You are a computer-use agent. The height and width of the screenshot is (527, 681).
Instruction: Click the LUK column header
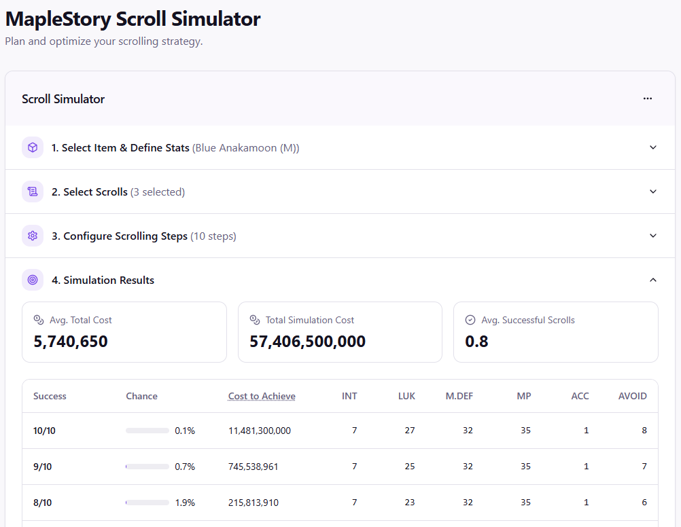pos(406,396)
